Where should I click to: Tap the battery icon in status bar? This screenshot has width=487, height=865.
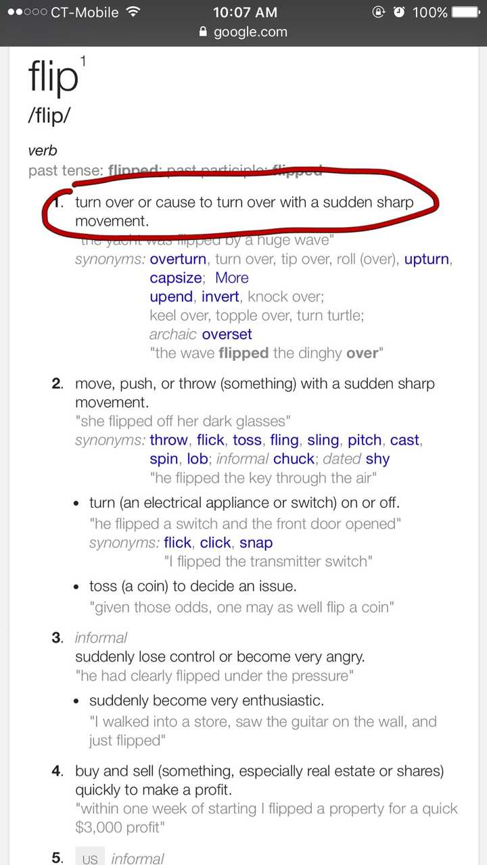point(465,12)
